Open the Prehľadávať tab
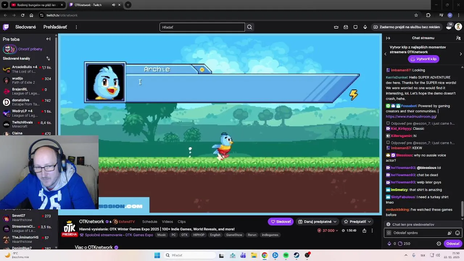The image size is (464, 261). pyautogui.click(x=55, y=27)
